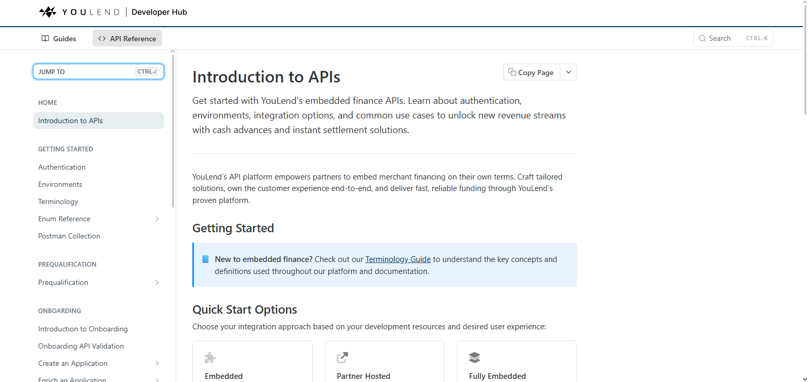Click the code brackets icon beside API Reference
The width and height of the screenshot is (808, 382).
[102, 39]
